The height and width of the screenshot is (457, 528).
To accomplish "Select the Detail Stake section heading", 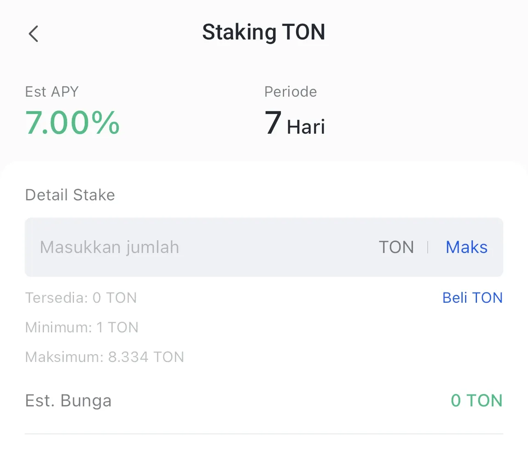I will coord(70,195).
